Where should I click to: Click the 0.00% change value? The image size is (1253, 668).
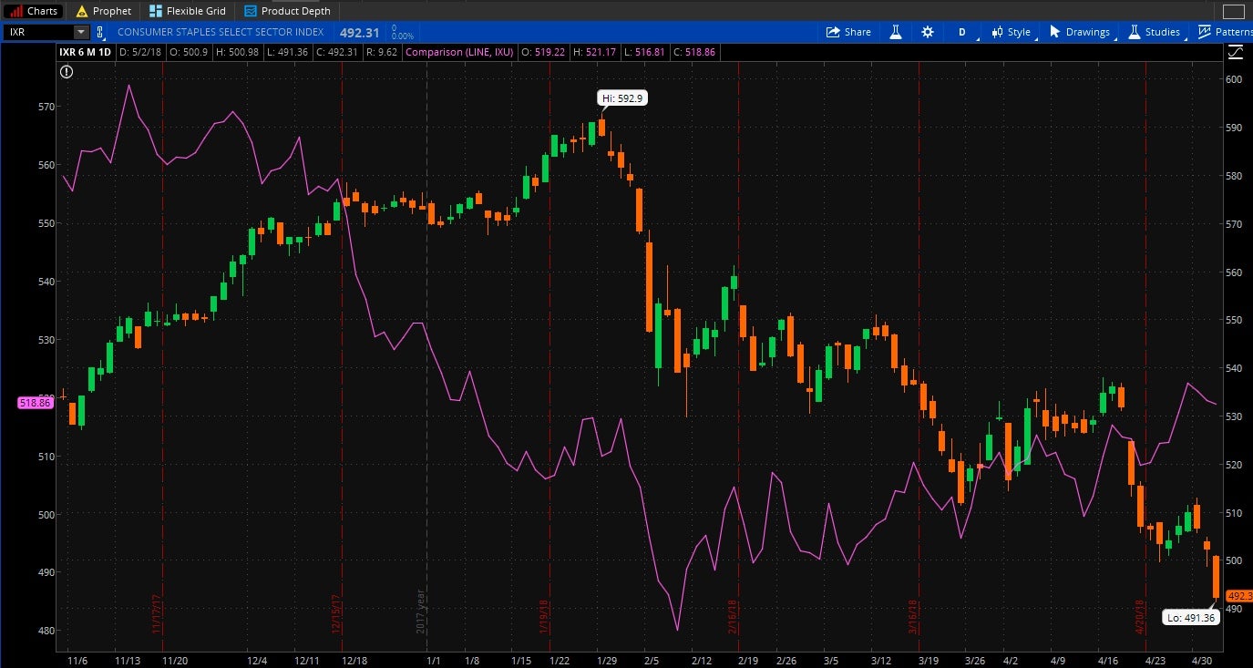coord(402,36)
